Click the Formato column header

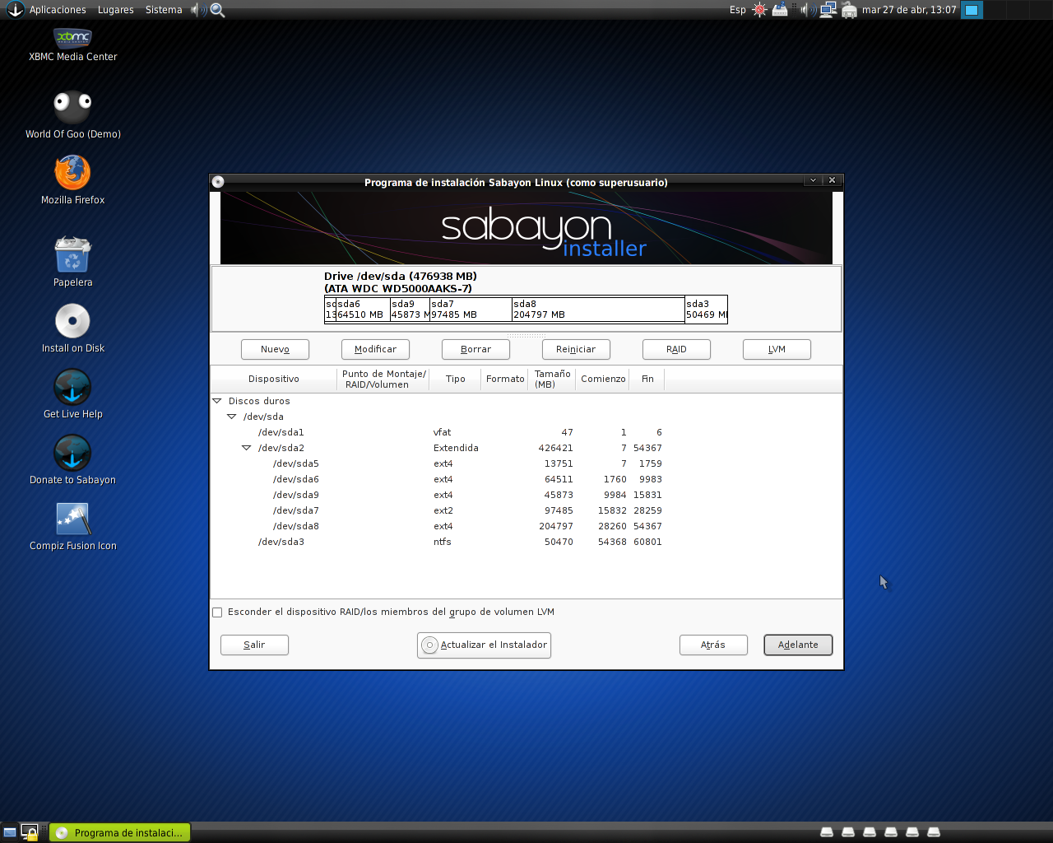(505, 379)
